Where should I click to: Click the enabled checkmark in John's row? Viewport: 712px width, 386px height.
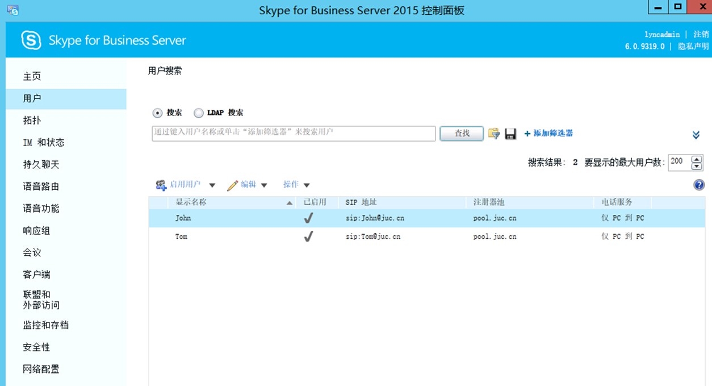pos(308,218)
